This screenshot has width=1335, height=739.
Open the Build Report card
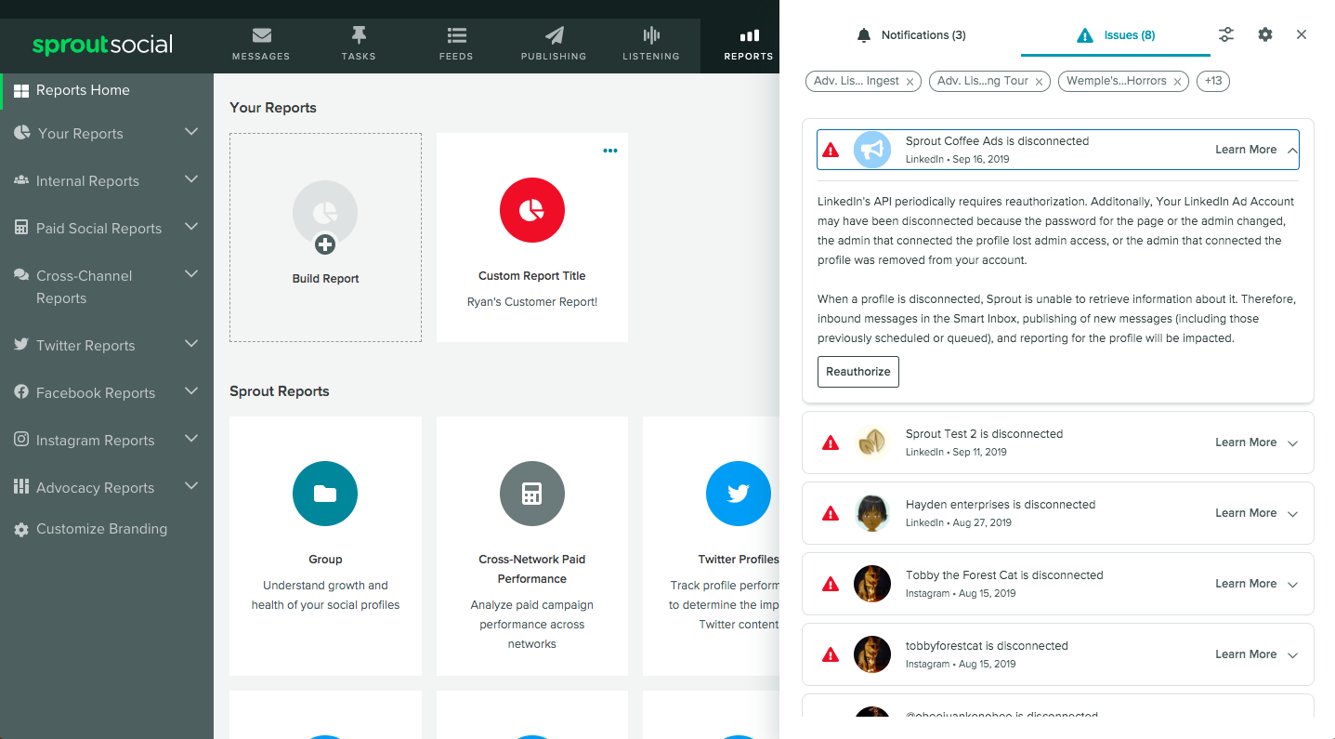click(325, 237)
